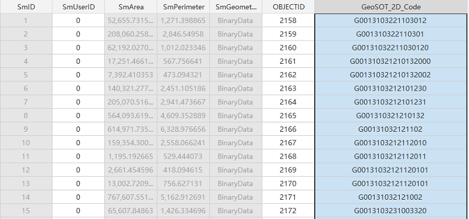The image size is (469, 219).
Task: Click OBJECTID cell 2168
Action: point(288,156)
